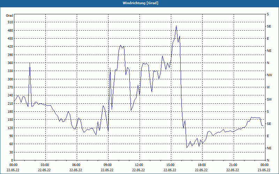
Task: Click the Grad unit label on the left axis
Action: coord(9,16)
